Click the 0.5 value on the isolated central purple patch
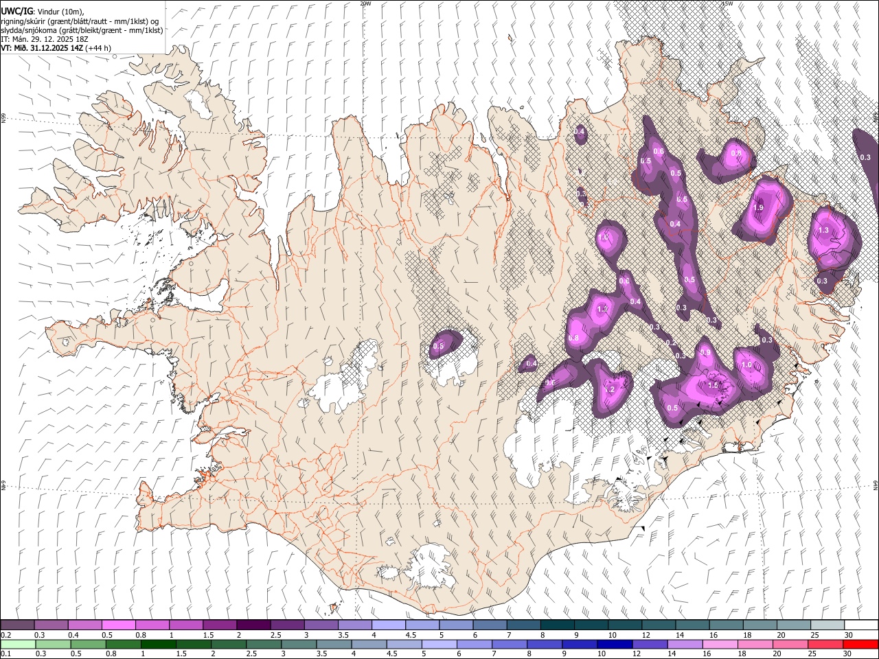 [x=439, y=347]
